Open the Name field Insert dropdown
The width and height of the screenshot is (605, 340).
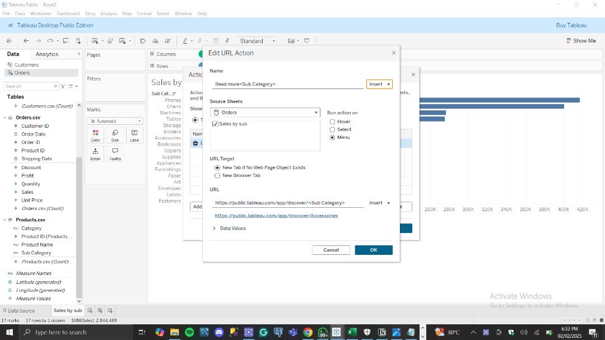pos(379,84)
